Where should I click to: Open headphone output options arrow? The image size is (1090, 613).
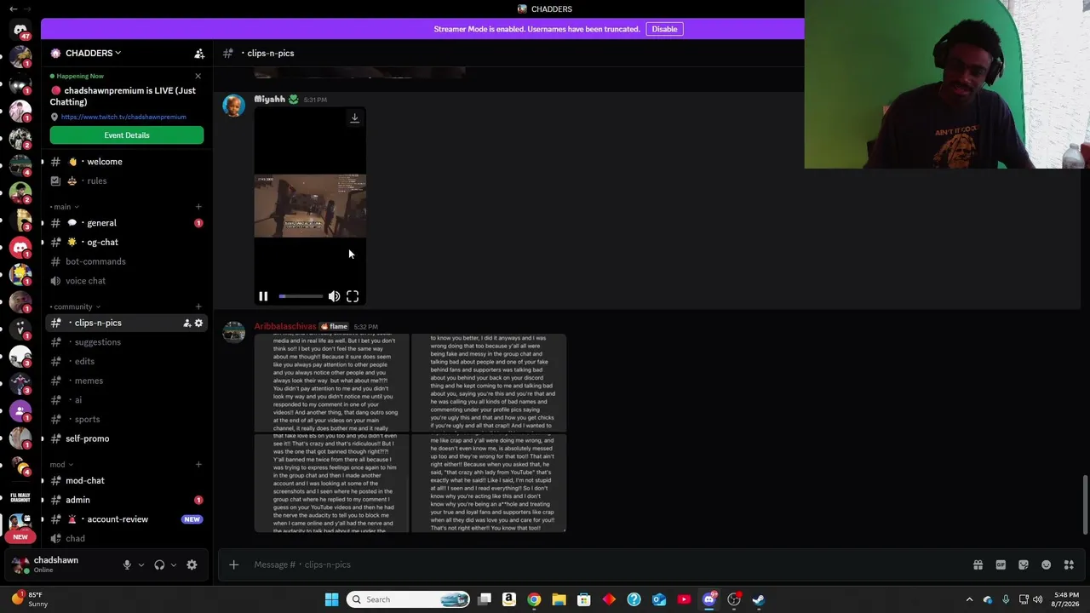[x=174, y=564]
